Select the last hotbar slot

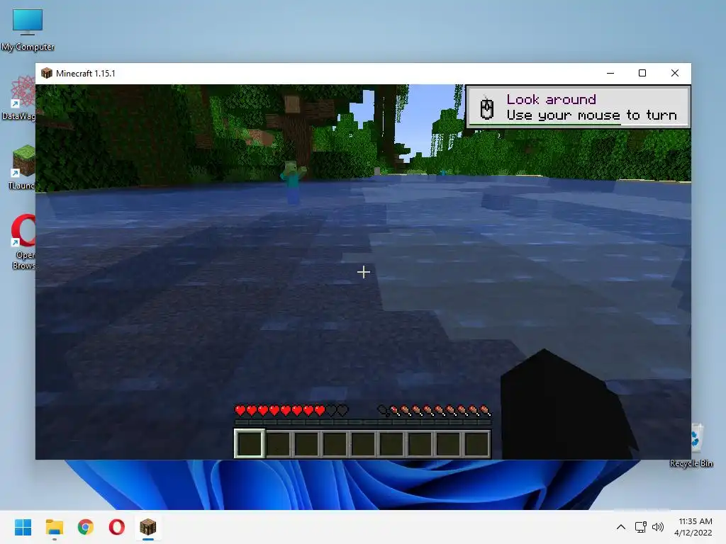pyautogui.click(x=476, y=443)
